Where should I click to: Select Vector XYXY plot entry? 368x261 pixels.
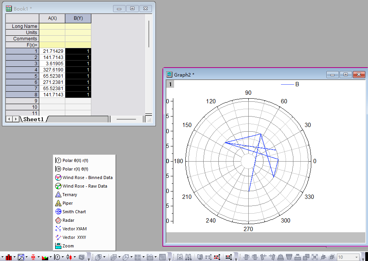71,237
